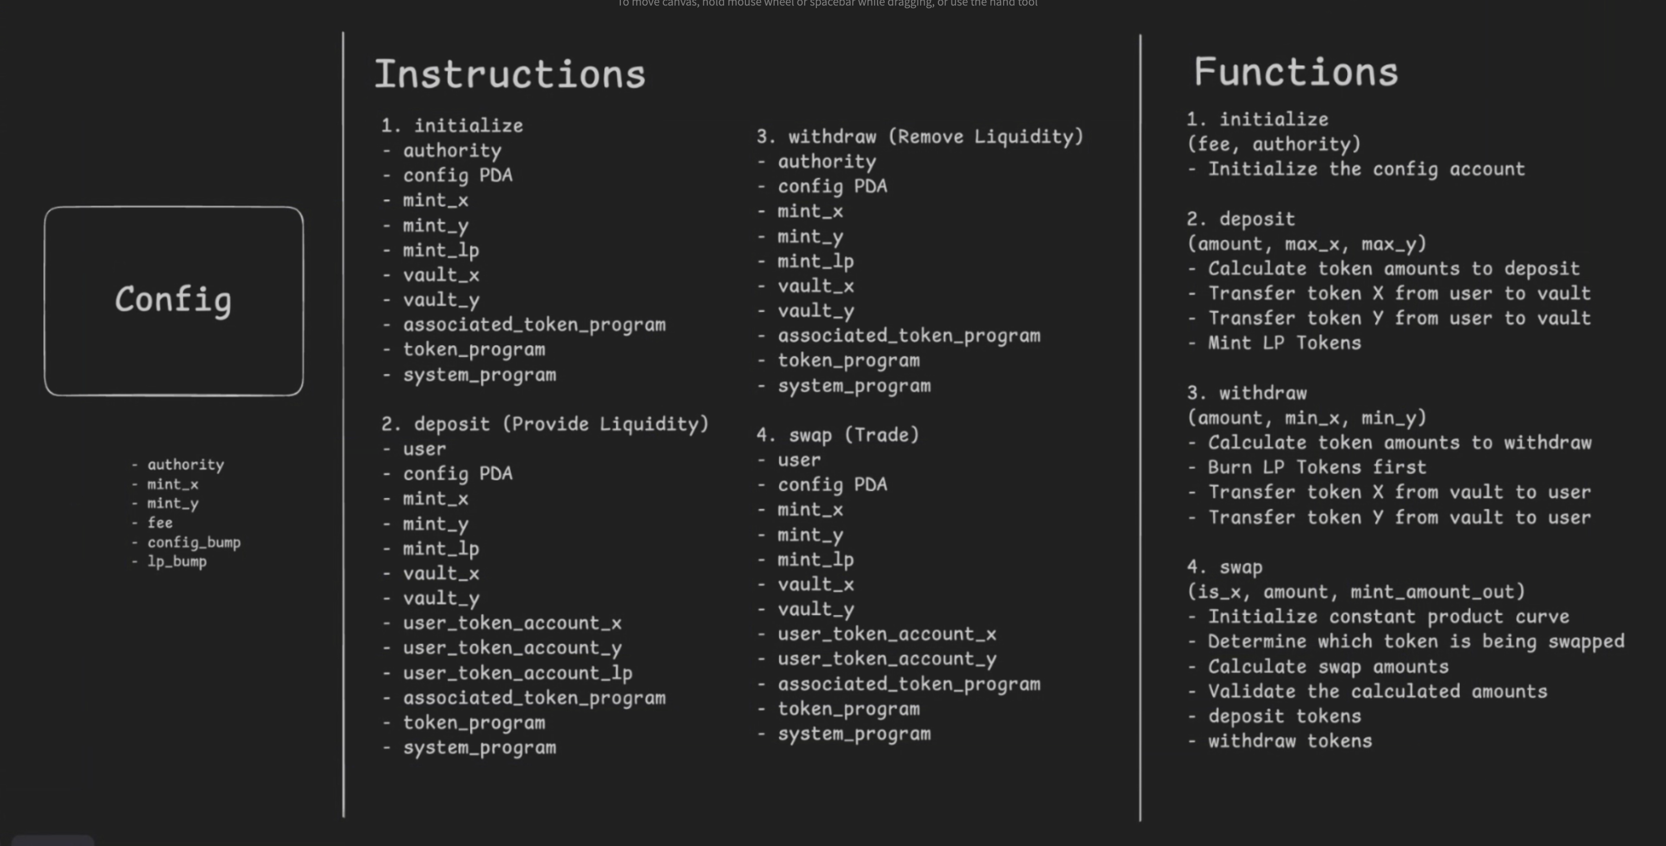Click the 'fee' field under Config

(x=160, y=522)
